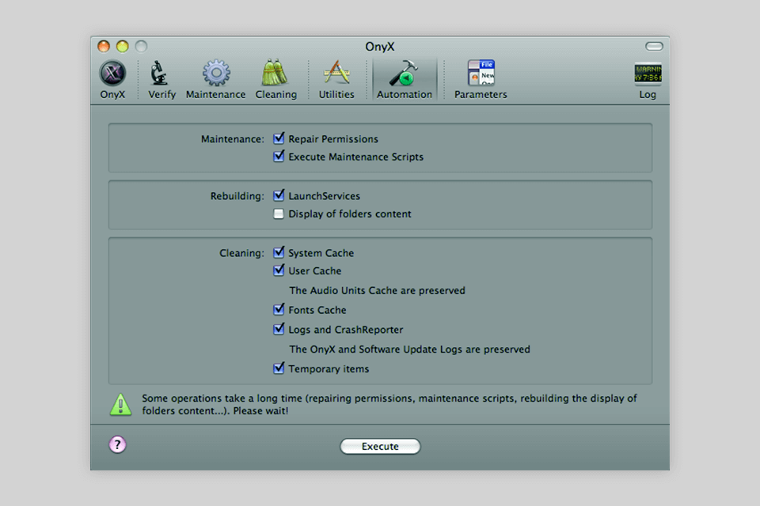Click the Execute button
The height and width of the screenshot is (506, 760).
point(380,446)
